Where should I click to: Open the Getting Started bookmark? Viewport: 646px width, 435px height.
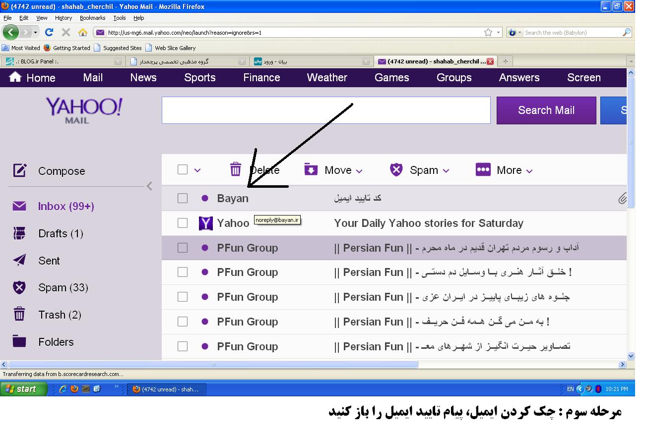click(x=67, y=48)
